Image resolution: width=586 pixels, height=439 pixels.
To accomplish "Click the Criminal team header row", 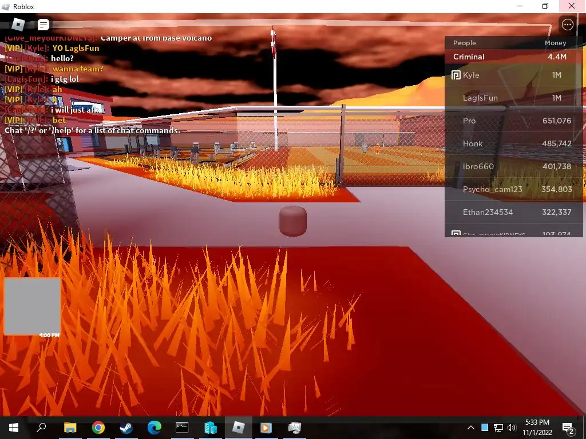I will (x=513, y=57).
